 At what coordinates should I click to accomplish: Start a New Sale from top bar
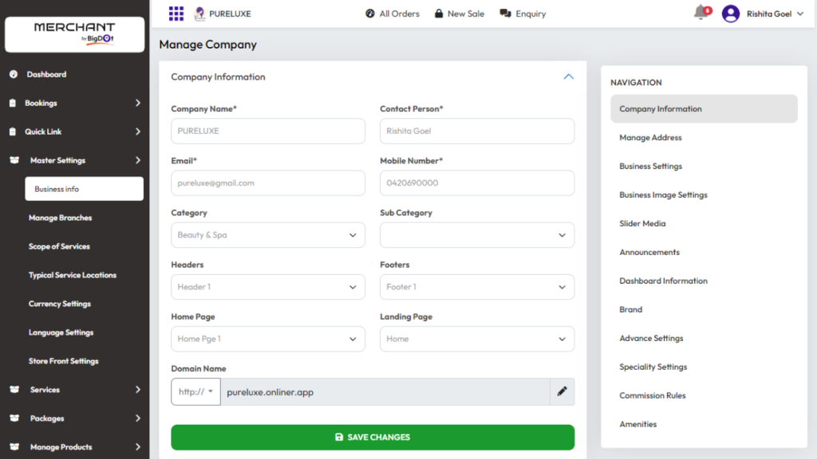click(460, 14)
